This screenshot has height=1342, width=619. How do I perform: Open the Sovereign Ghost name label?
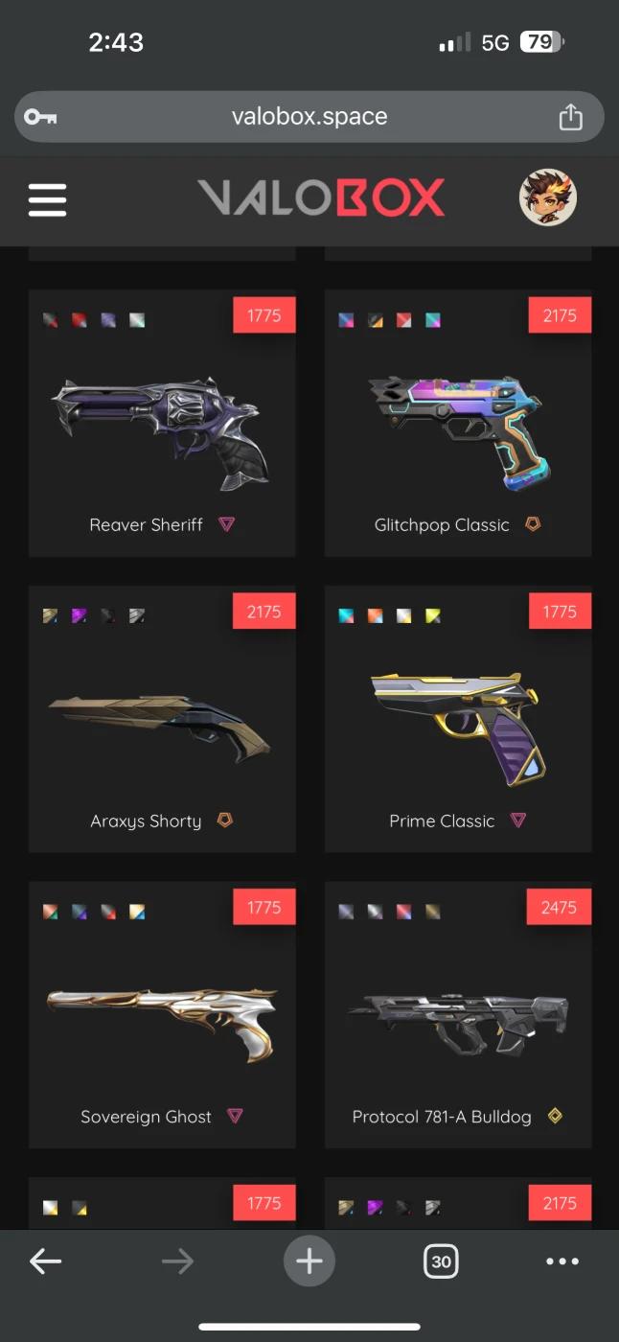coord(146,1117)
